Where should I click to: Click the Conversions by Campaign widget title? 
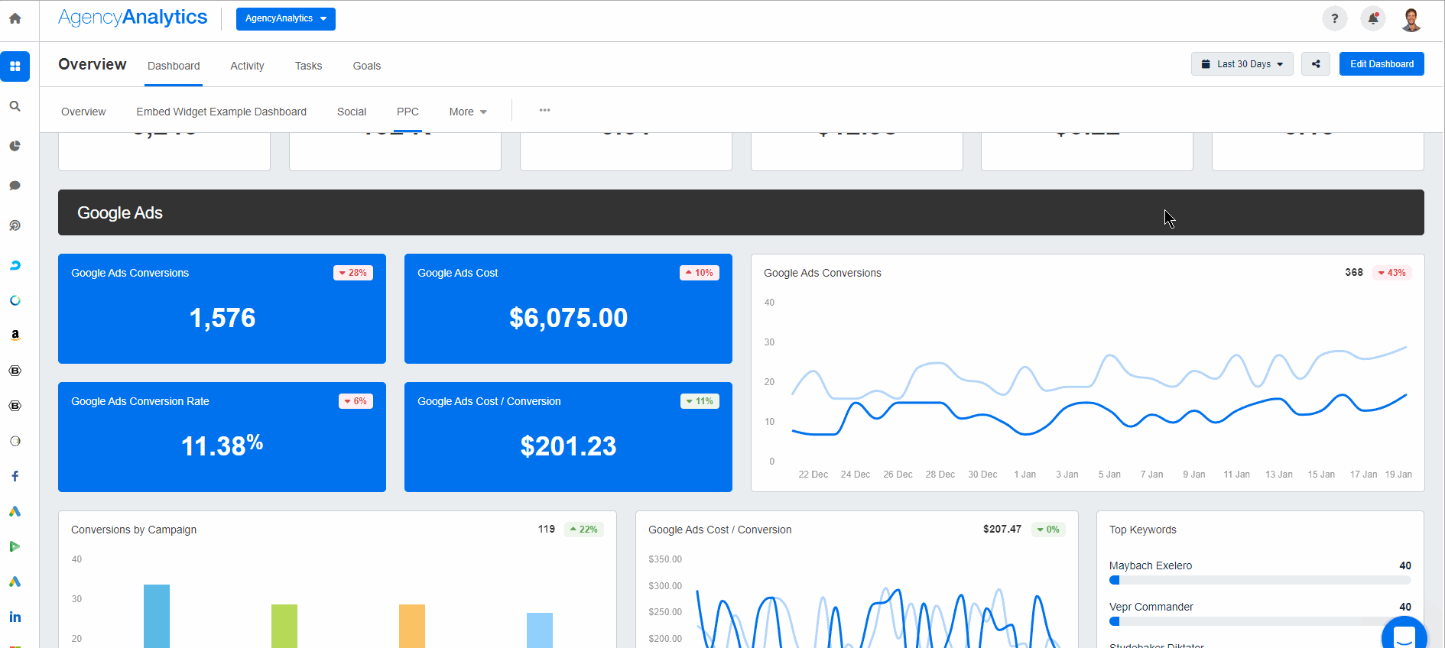click(134, 530)
